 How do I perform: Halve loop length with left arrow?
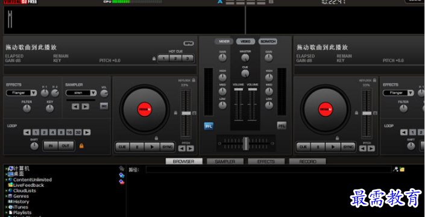[x=27, y=132]
